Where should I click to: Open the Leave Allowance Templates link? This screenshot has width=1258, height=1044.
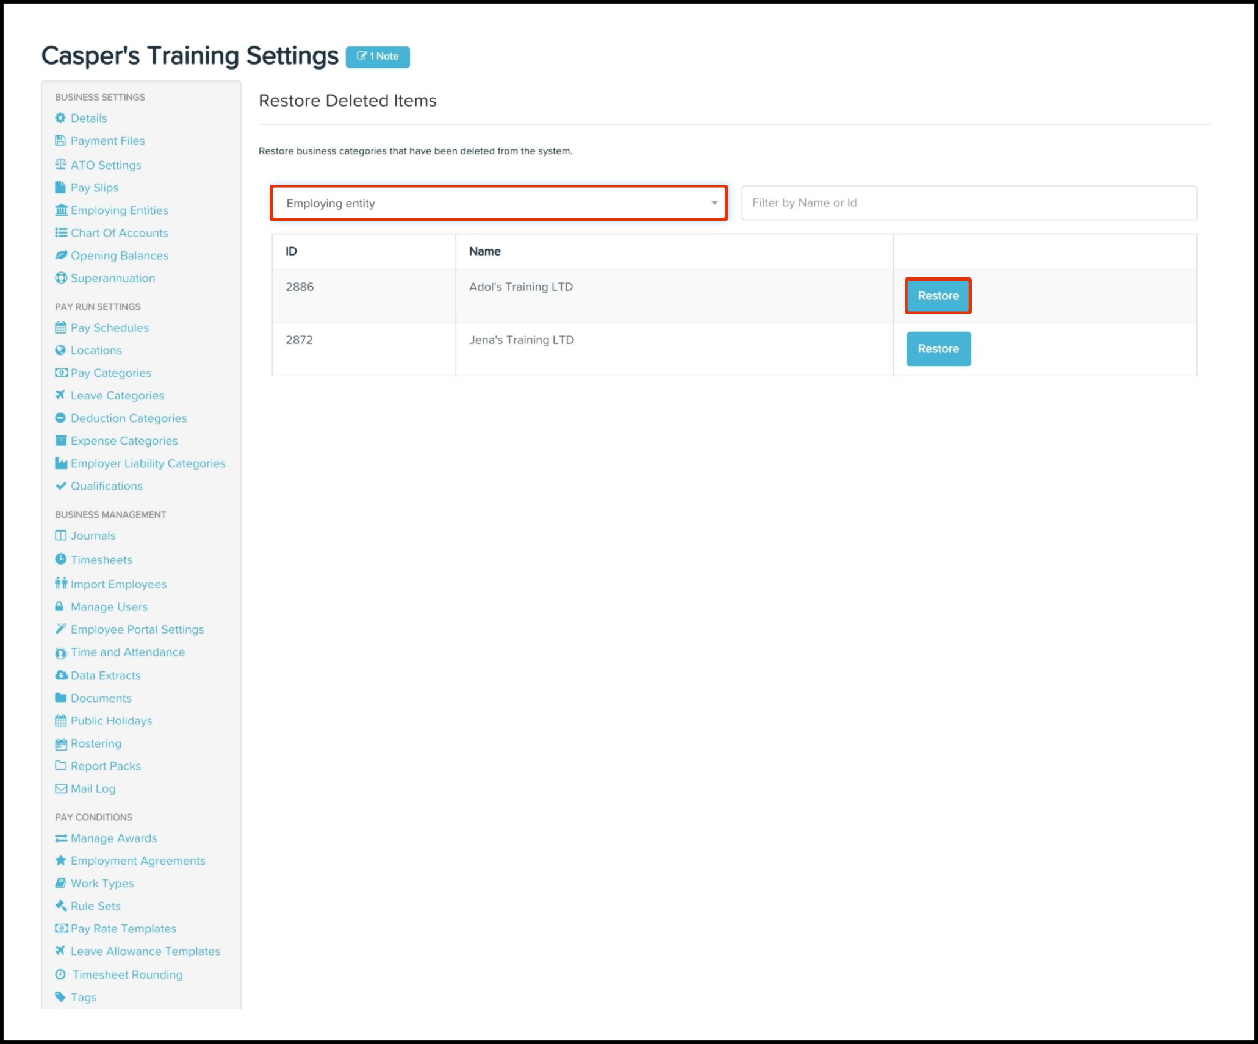pos(145,951)
